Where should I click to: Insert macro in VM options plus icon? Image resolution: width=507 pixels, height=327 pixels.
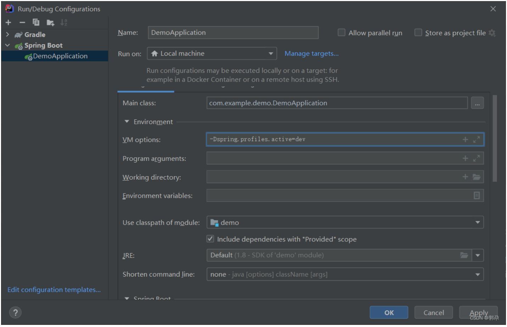coord(465,140)
